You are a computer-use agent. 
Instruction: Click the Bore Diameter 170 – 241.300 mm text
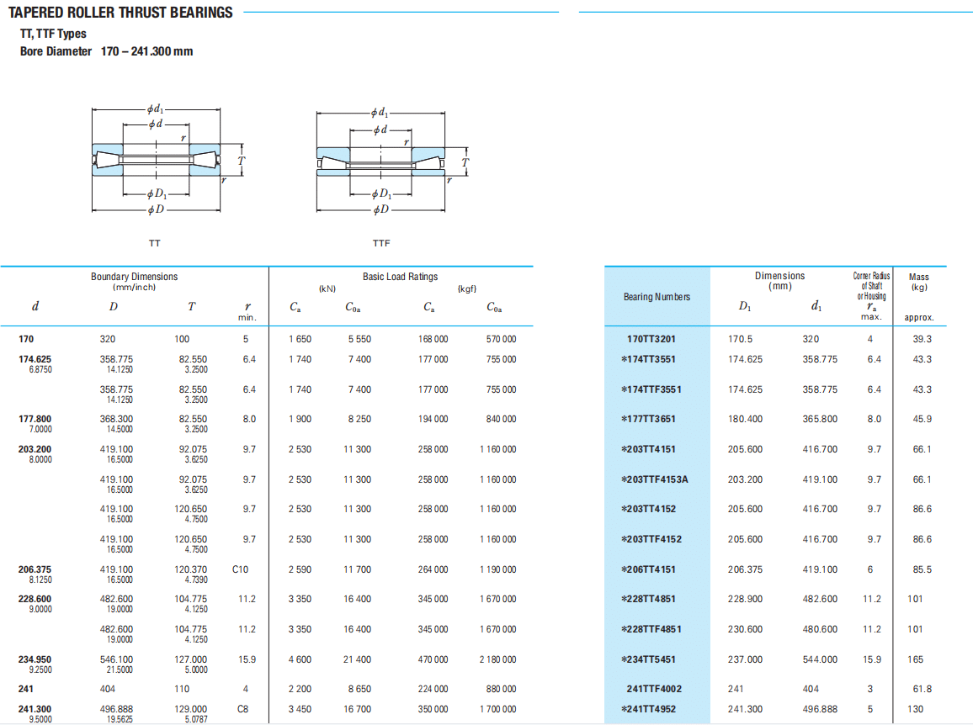click(106, 51)
